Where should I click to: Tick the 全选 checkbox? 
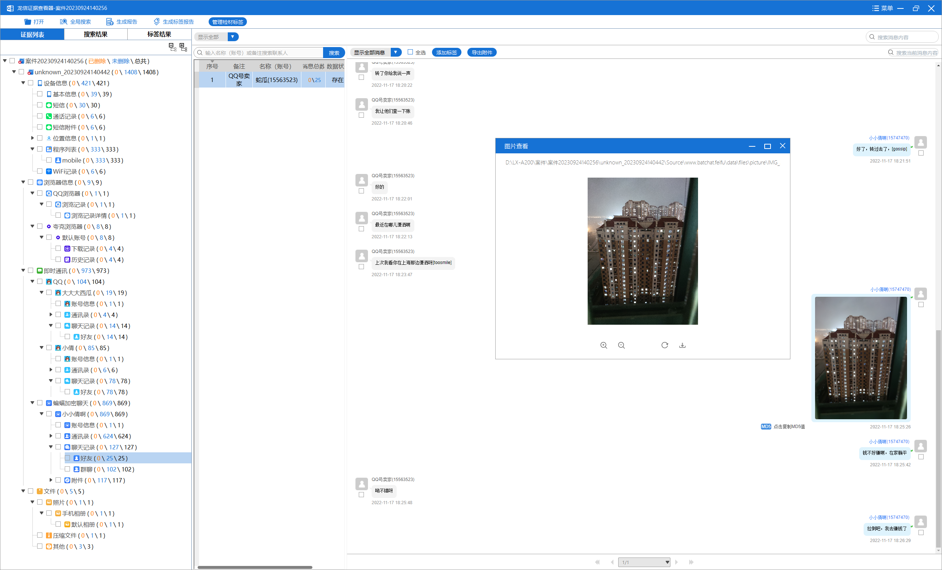[x=410, y=52]
